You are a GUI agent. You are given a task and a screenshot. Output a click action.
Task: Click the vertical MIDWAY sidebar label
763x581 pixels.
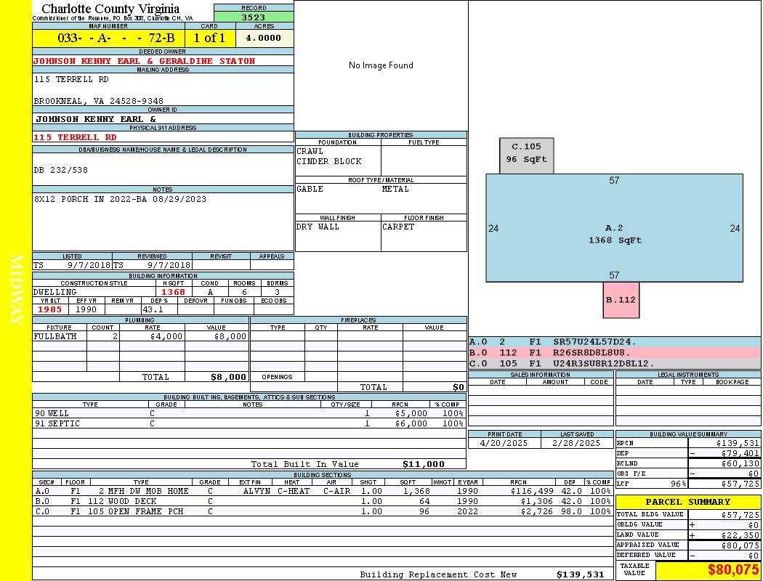click(16, 289)
